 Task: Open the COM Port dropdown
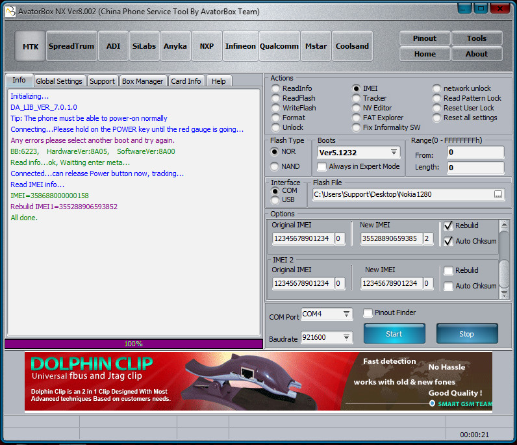(346, 314)
